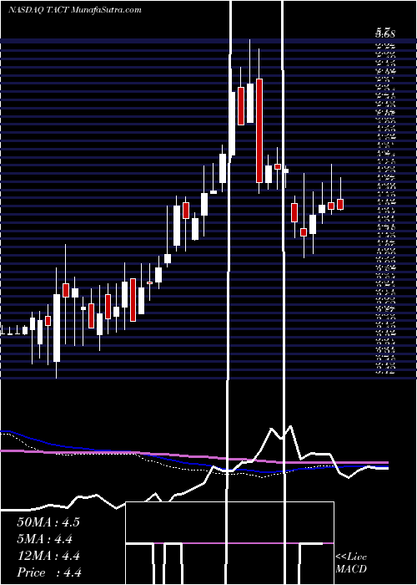Click the 5MA : 4.4 label
Viewport: 417px width, 585px height.
point(44,539)
